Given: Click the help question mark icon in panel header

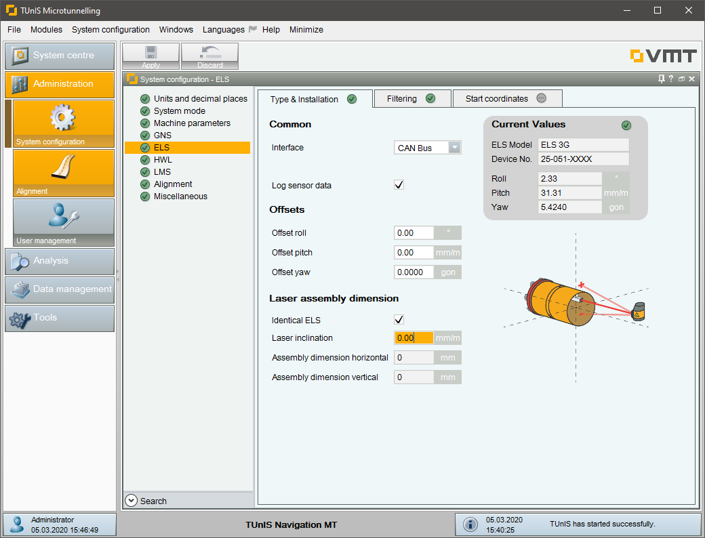Looking at the screenshot, I should pos(671,79).
